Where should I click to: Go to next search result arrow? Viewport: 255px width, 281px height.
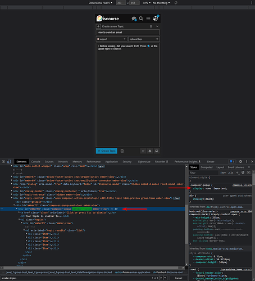tap(165, 278)
